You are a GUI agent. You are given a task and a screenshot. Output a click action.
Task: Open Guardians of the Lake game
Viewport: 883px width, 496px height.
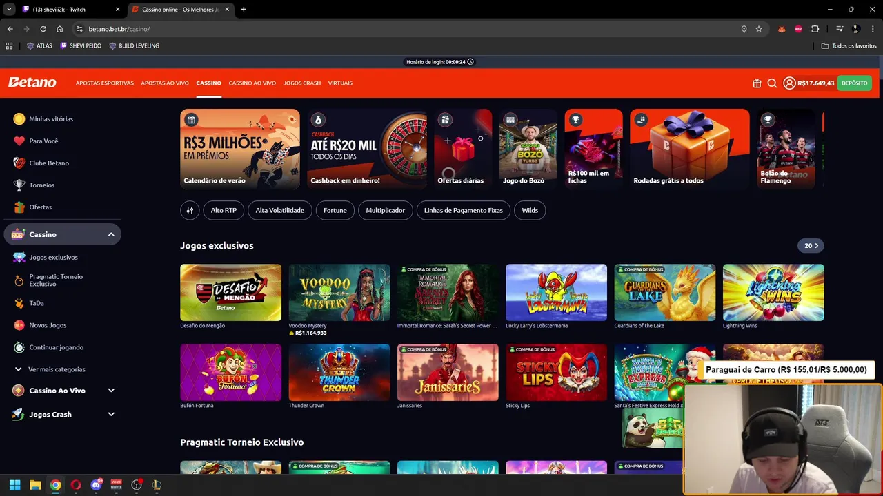665,293
